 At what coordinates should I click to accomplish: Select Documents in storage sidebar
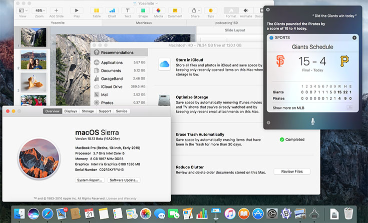click(x=119, y=70)
